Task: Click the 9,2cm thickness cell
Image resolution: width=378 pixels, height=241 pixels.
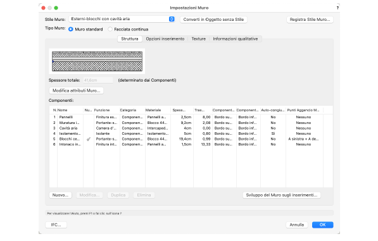Action: (x=186, y=123)
